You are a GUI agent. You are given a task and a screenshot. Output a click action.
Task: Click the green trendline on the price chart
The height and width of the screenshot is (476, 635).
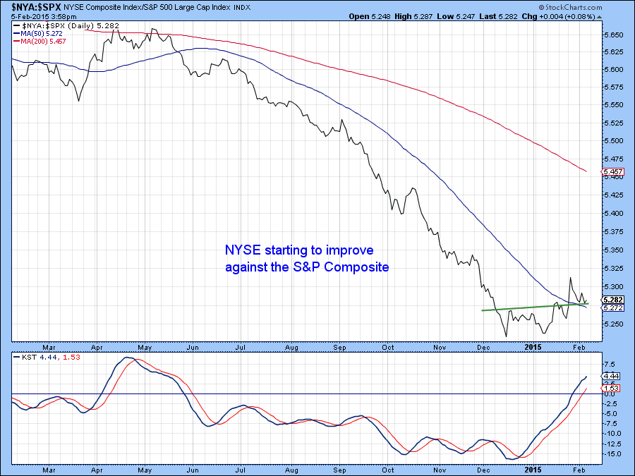tap(535, 307)
